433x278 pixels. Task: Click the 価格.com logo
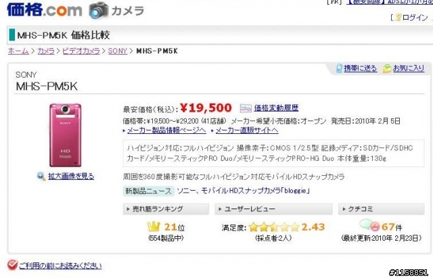[45, 9]
